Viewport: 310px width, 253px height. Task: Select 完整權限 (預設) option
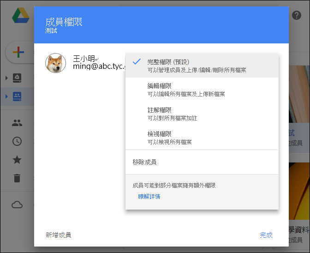click(x=202, y=66)
